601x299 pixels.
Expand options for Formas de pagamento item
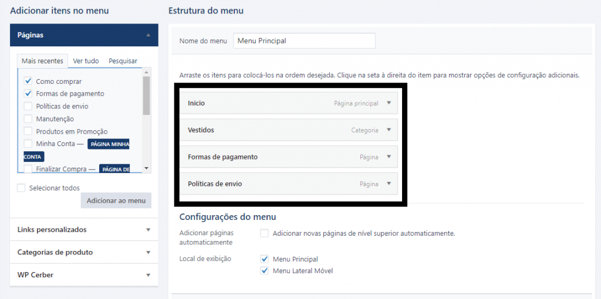[389, 157]
